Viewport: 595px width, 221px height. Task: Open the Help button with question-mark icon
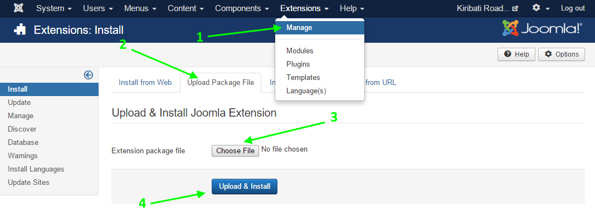pos(516,54)
